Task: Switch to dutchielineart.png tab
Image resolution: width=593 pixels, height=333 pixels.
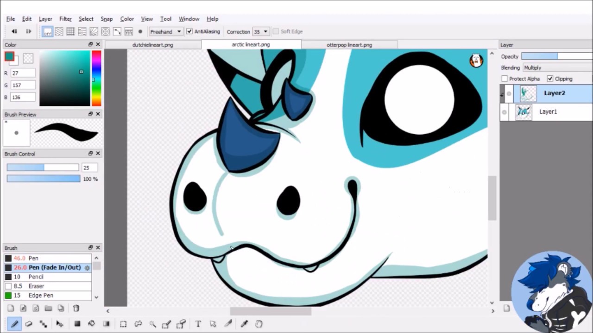Action: [x=153, y=45]
